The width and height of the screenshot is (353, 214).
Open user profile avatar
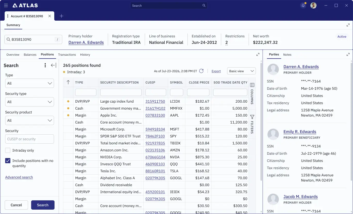tap(313, 5)
